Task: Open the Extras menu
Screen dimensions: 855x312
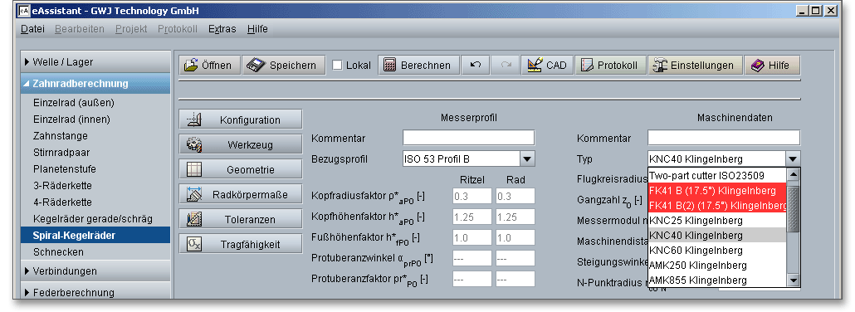Action: coord(222,29)
